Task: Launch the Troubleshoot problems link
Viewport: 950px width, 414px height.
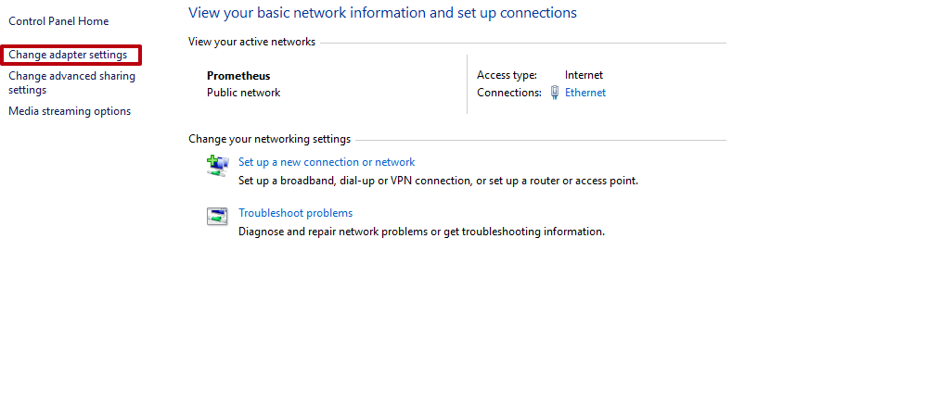Action: tap(295, 213)
